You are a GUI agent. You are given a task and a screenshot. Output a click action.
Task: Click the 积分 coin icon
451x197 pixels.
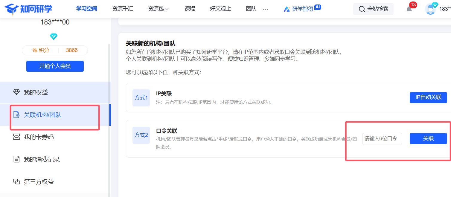point(35,50)
